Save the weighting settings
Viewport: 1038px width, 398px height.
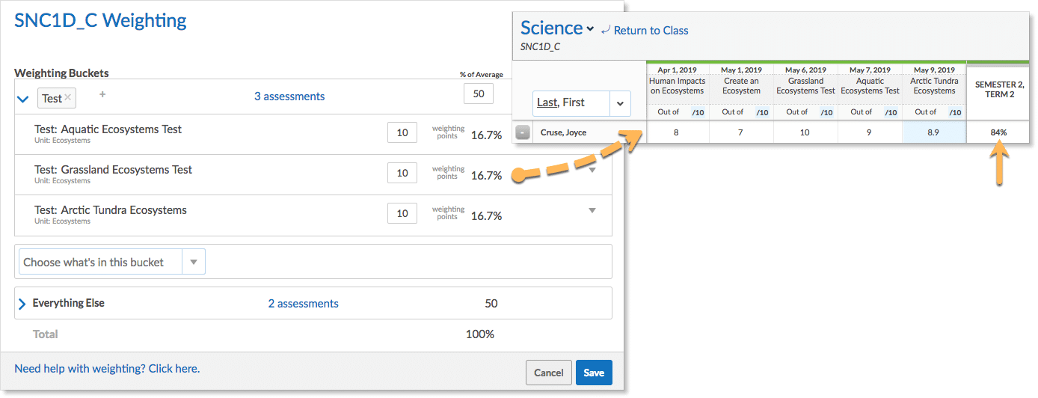pos(594,373)
